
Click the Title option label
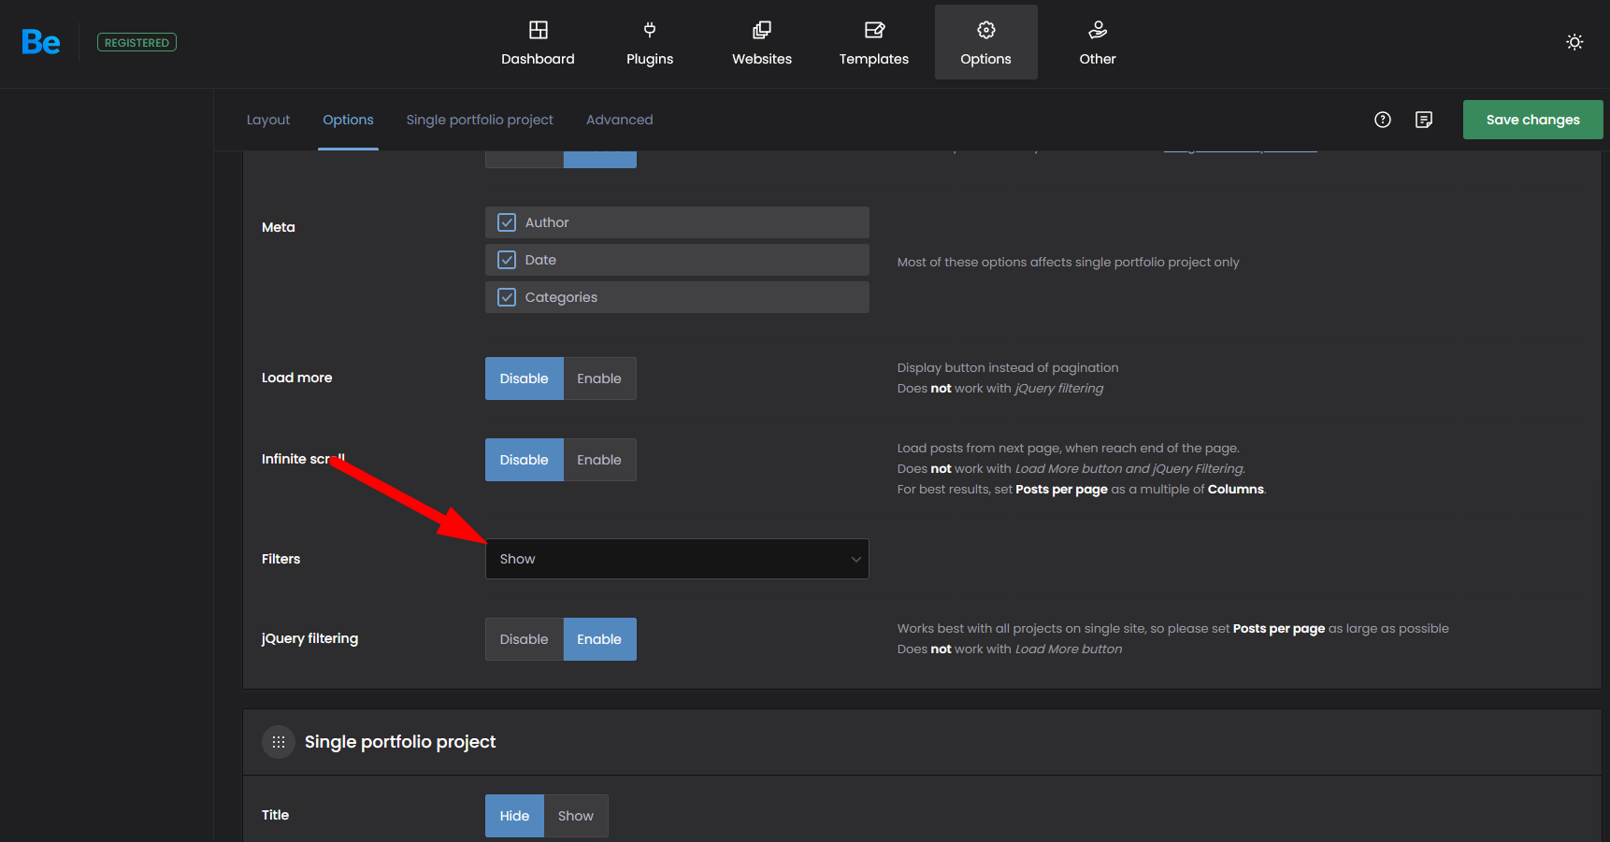pos(275,815)
